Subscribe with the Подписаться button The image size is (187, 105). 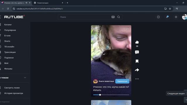[x=122, y=81]
